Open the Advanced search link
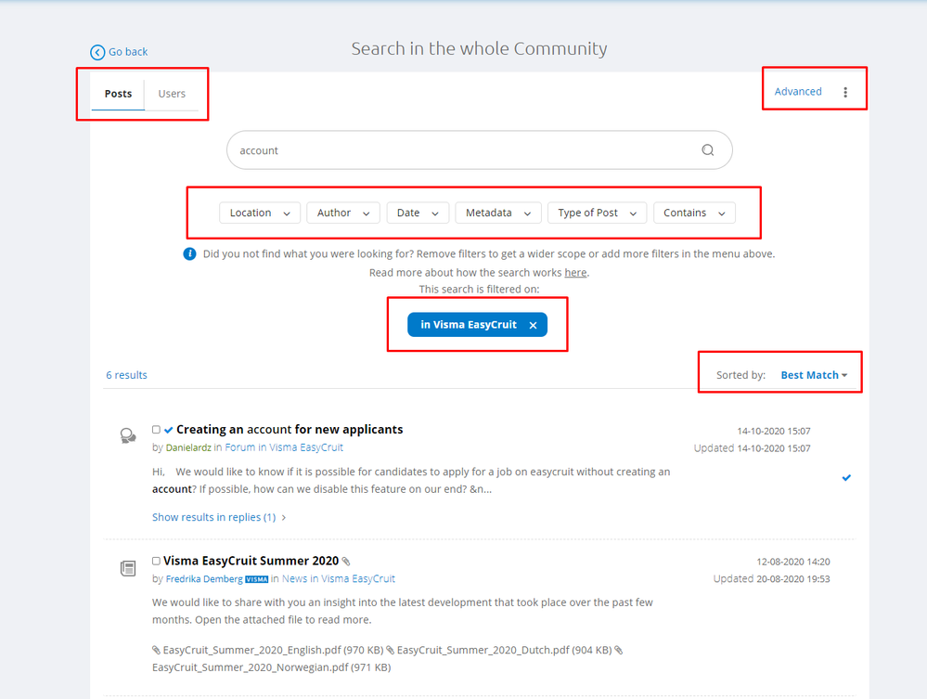927x699 pixels. [x=797, y=92]
